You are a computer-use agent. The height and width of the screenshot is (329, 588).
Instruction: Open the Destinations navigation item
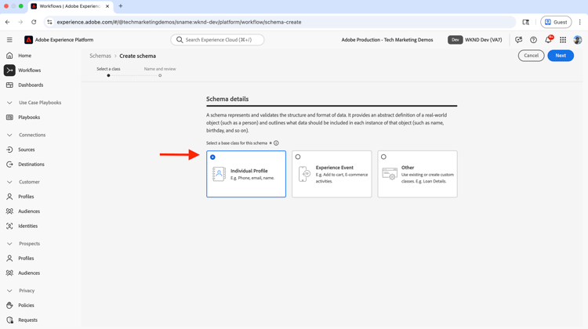click(x=31, y=164)
